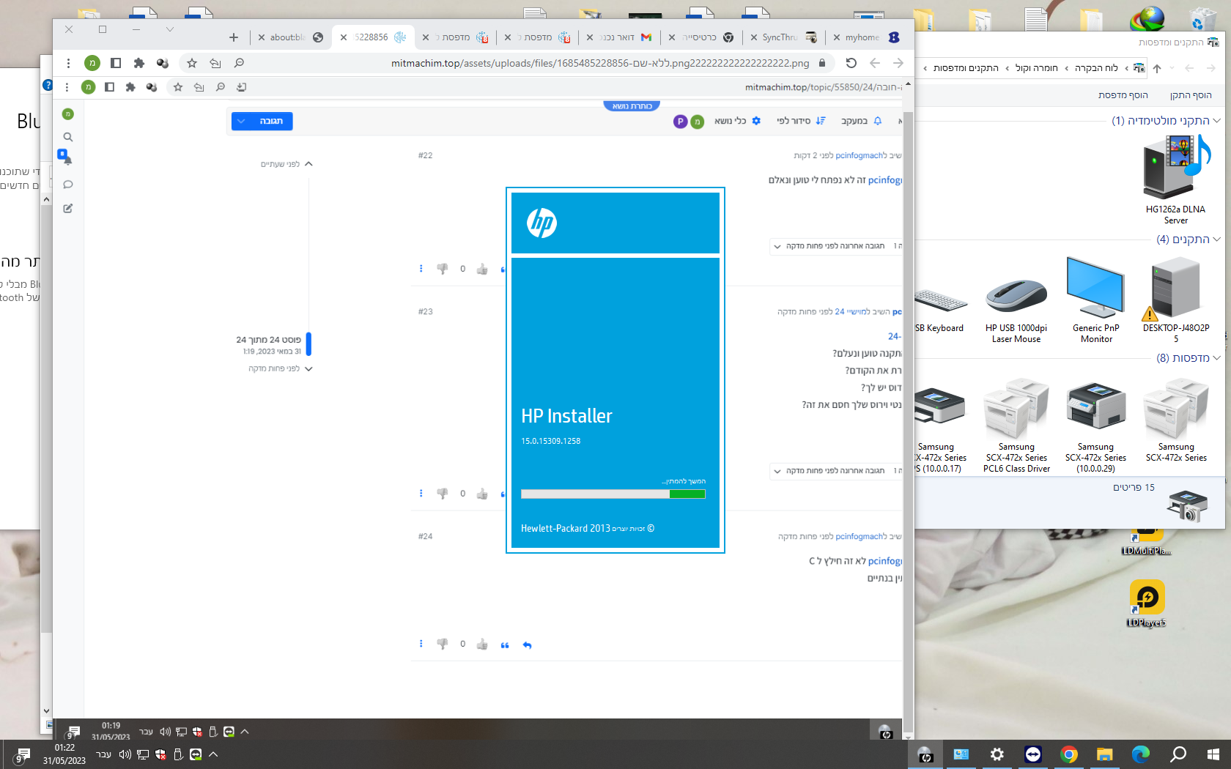Open Settings gear on the Windows taskbar
1231x769 pixels.
[997, 754]
